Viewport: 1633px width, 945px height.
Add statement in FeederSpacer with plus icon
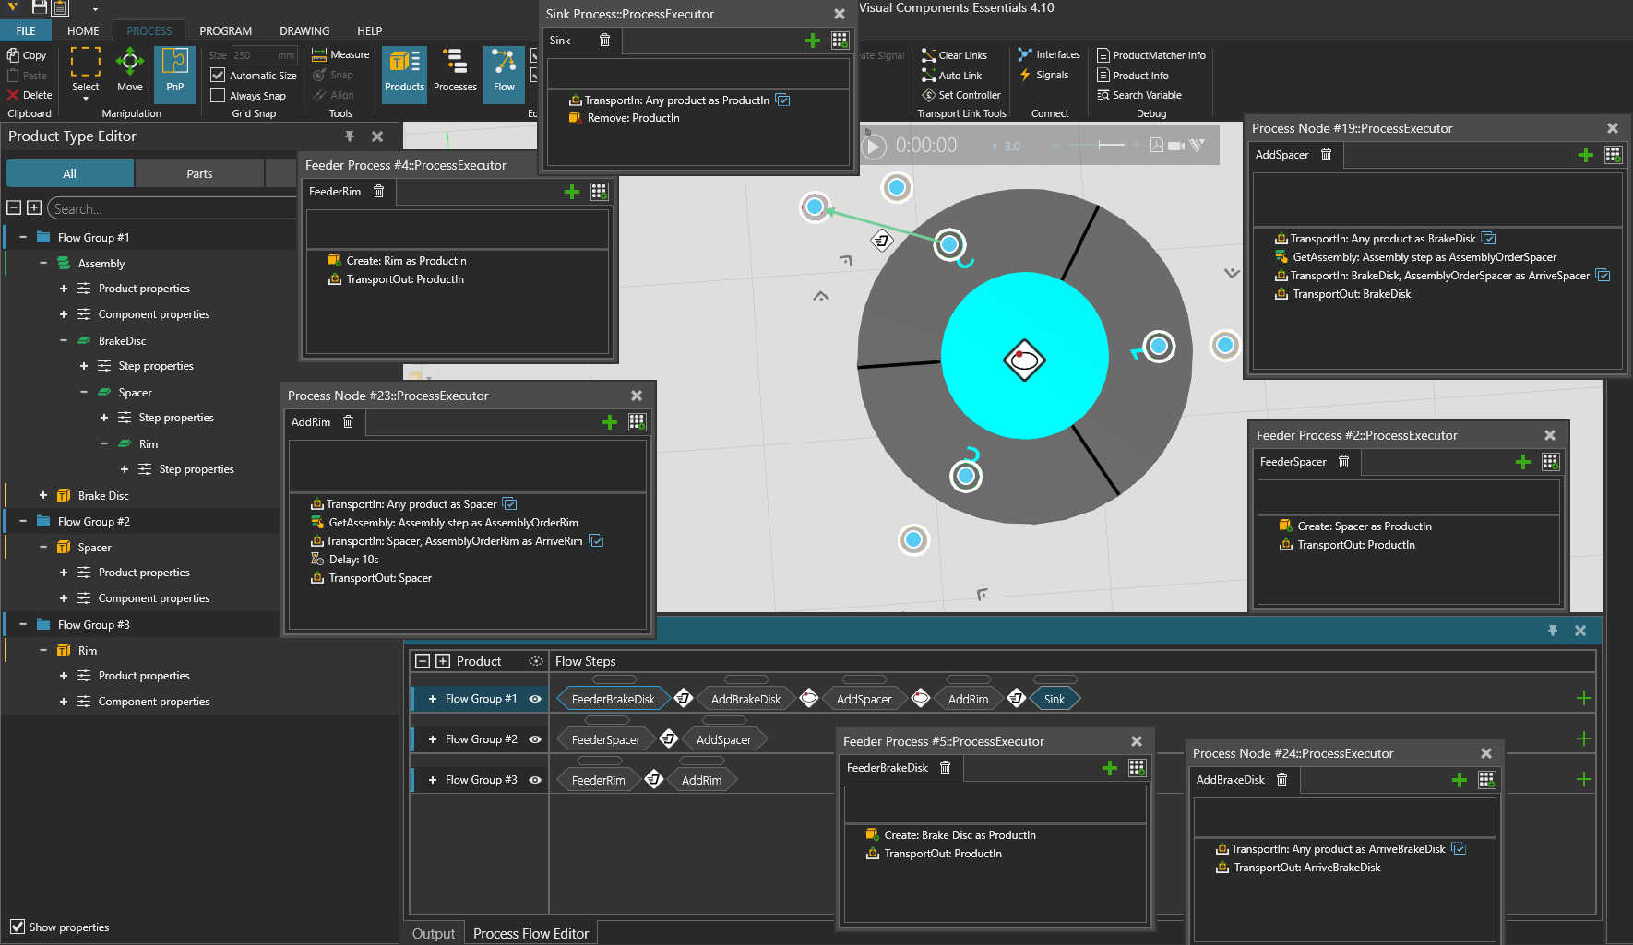click(x=1523, y=462)
